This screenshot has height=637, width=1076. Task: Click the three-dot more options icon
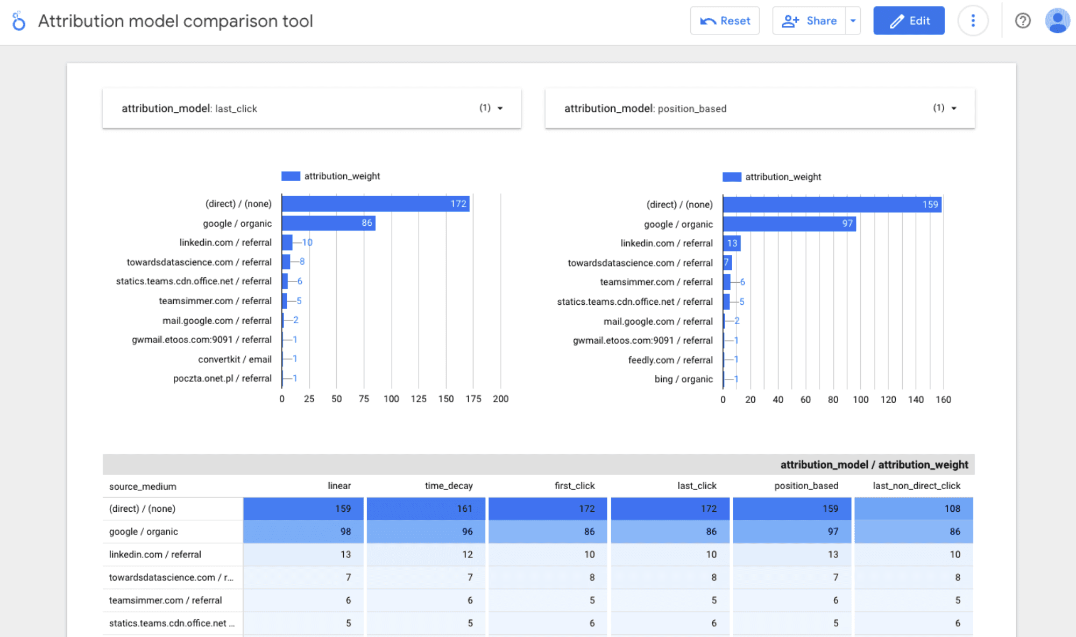click(x=972, y=20)
